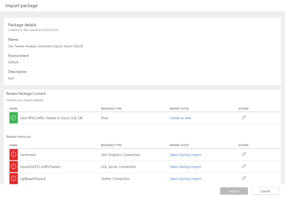
Task: Click the edit wrench for AzureSQLPSConfEUTweets
Action: click(x=243, y=166)
